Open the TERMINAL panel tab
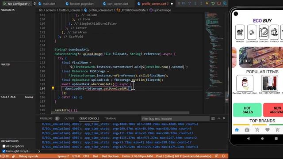This screenshot has width=283, height=159. [x=110, y=118]
